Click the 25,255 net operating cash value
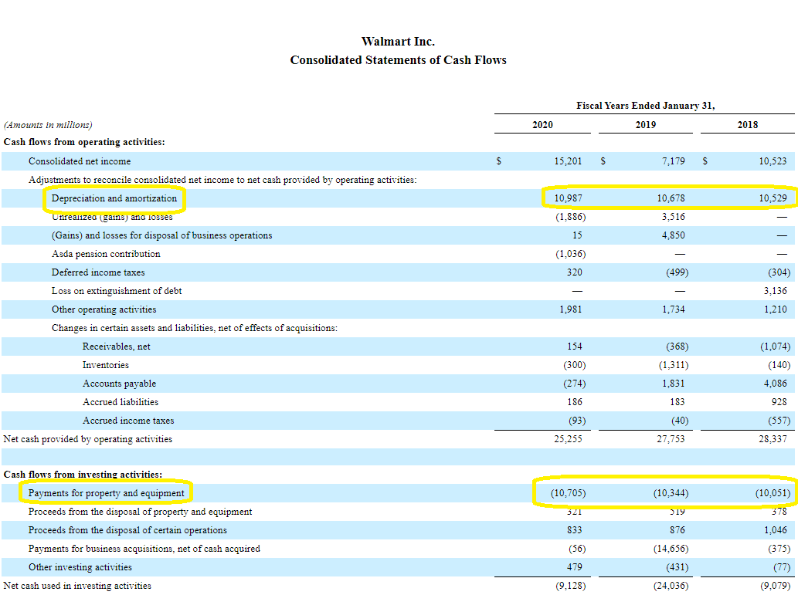Screen dimensions: 798x595 click(x=569, y=439)
